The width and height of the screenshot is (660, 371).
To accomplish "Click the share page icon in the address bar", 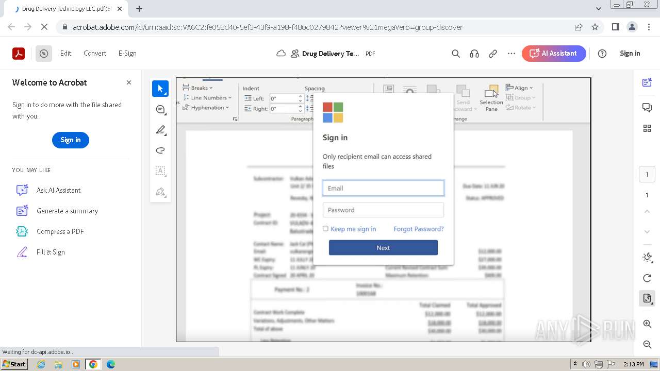I will (x=579, y=27).
